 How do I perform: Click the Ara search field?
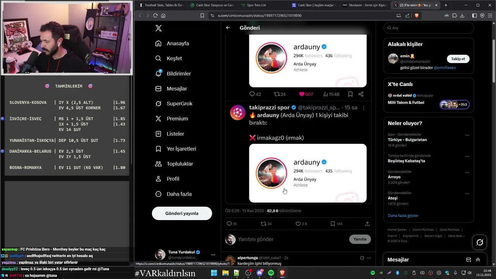click(x=429, y=28)
